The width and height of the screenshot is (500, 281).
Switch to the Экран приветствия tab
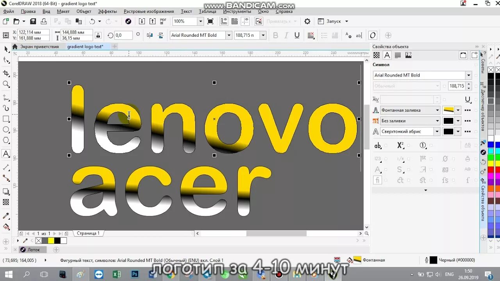[39, 46]
